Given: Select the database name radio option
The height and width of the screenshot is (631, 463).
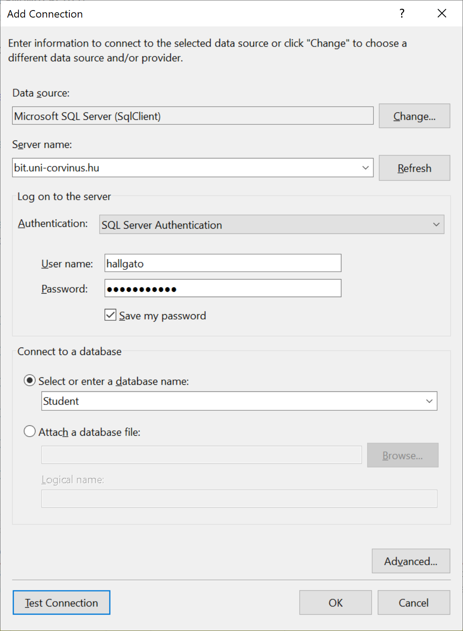Looking at the screenshot, I should (x=30, y=380).
